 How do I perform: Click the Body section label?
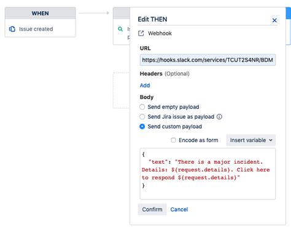point(147,97)
